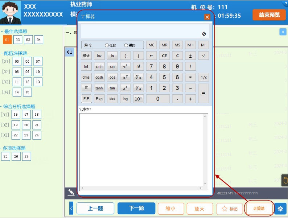Click the square root button on calculator
Image resolution: width=288 pixels, height=218 pixels.
click(203, 56)
